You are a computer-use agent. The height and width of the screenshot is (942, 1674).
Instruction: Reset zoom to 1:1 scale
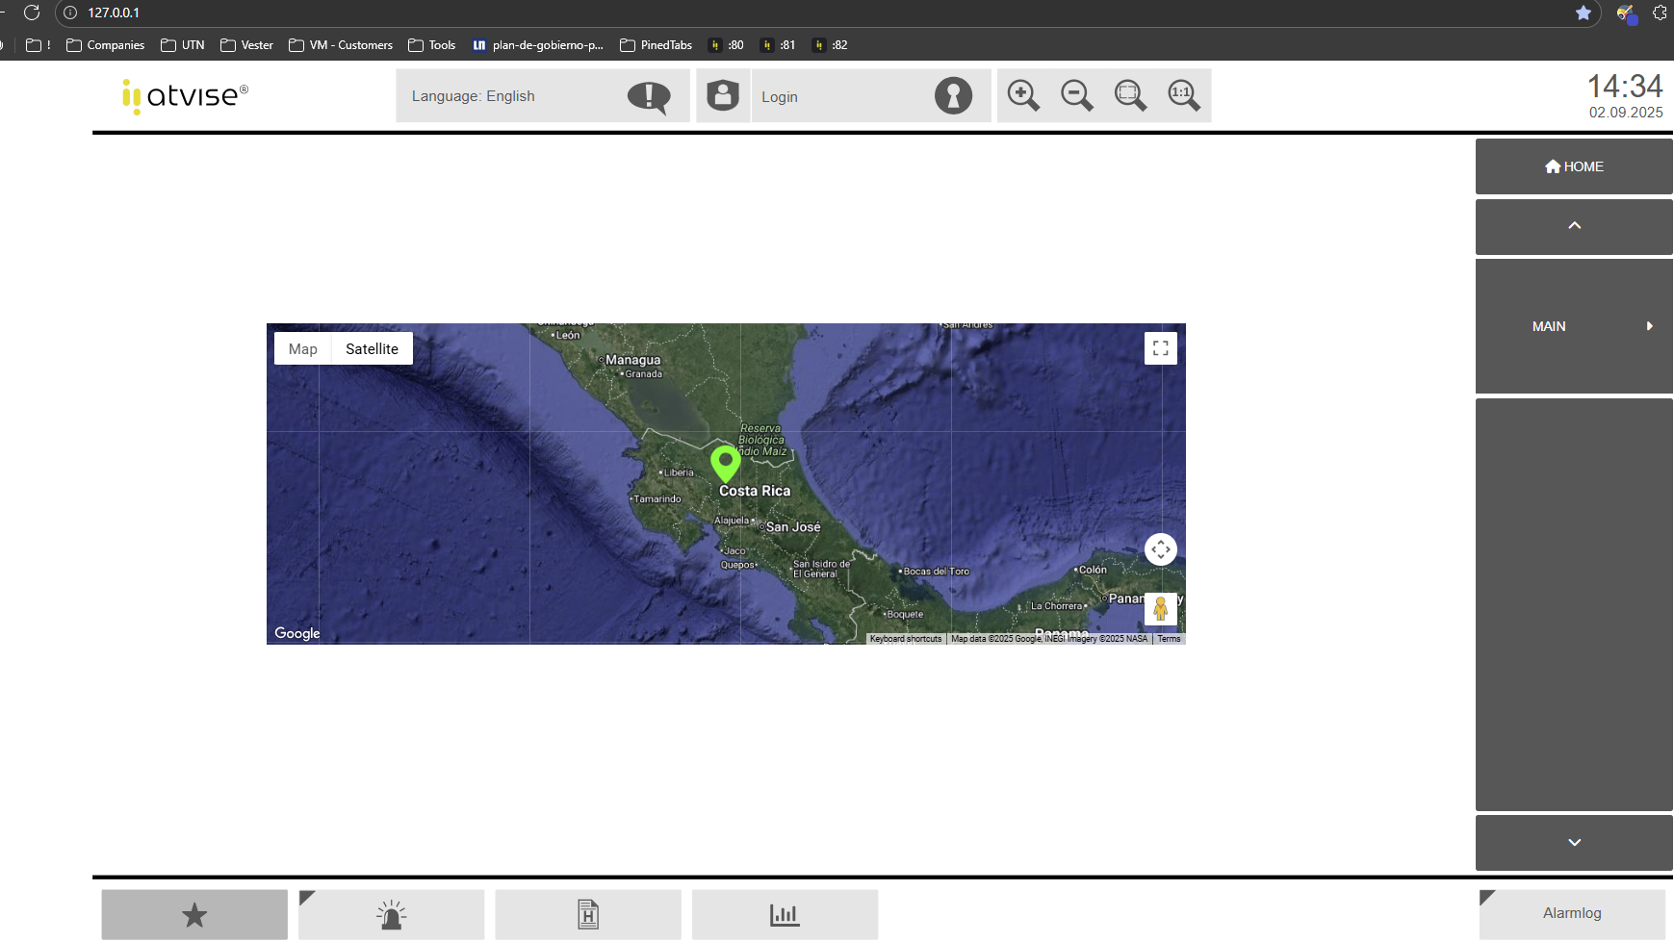1184,95
